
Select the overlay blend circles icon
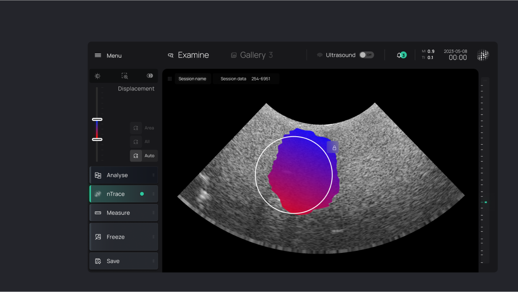tap(150, 76)
